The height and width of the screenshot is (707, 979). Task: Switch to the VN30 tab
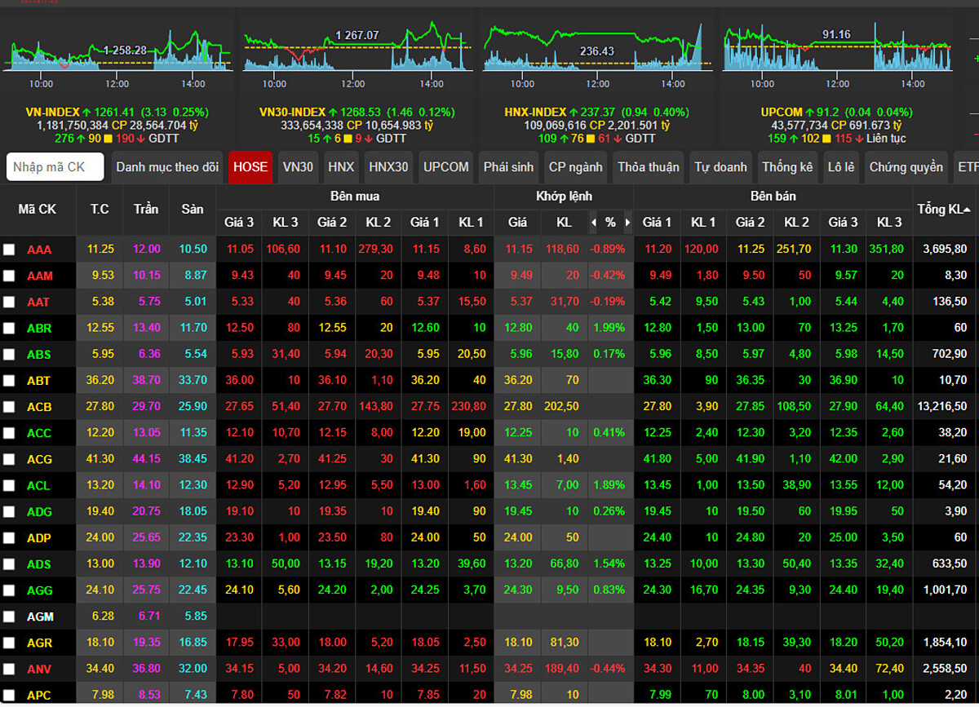(x=298, y=166)
